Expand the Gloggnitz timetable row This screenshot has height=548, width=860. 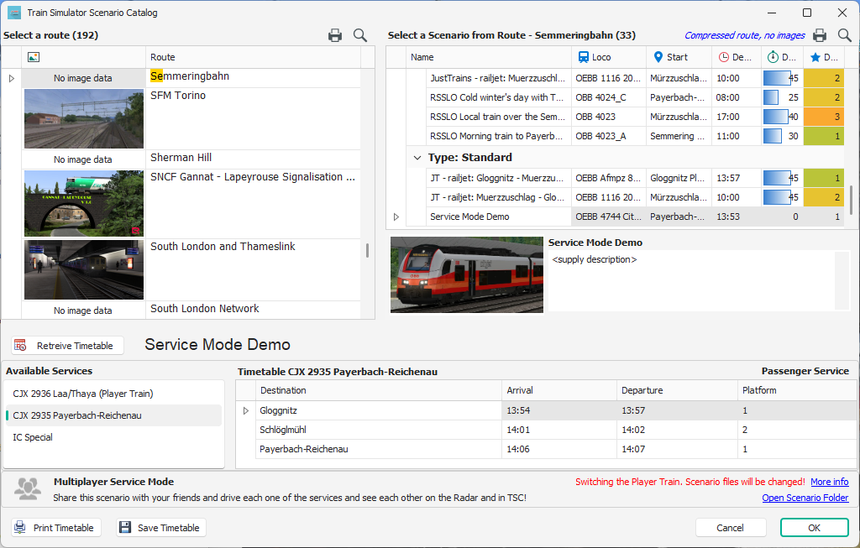click(246, 410)
